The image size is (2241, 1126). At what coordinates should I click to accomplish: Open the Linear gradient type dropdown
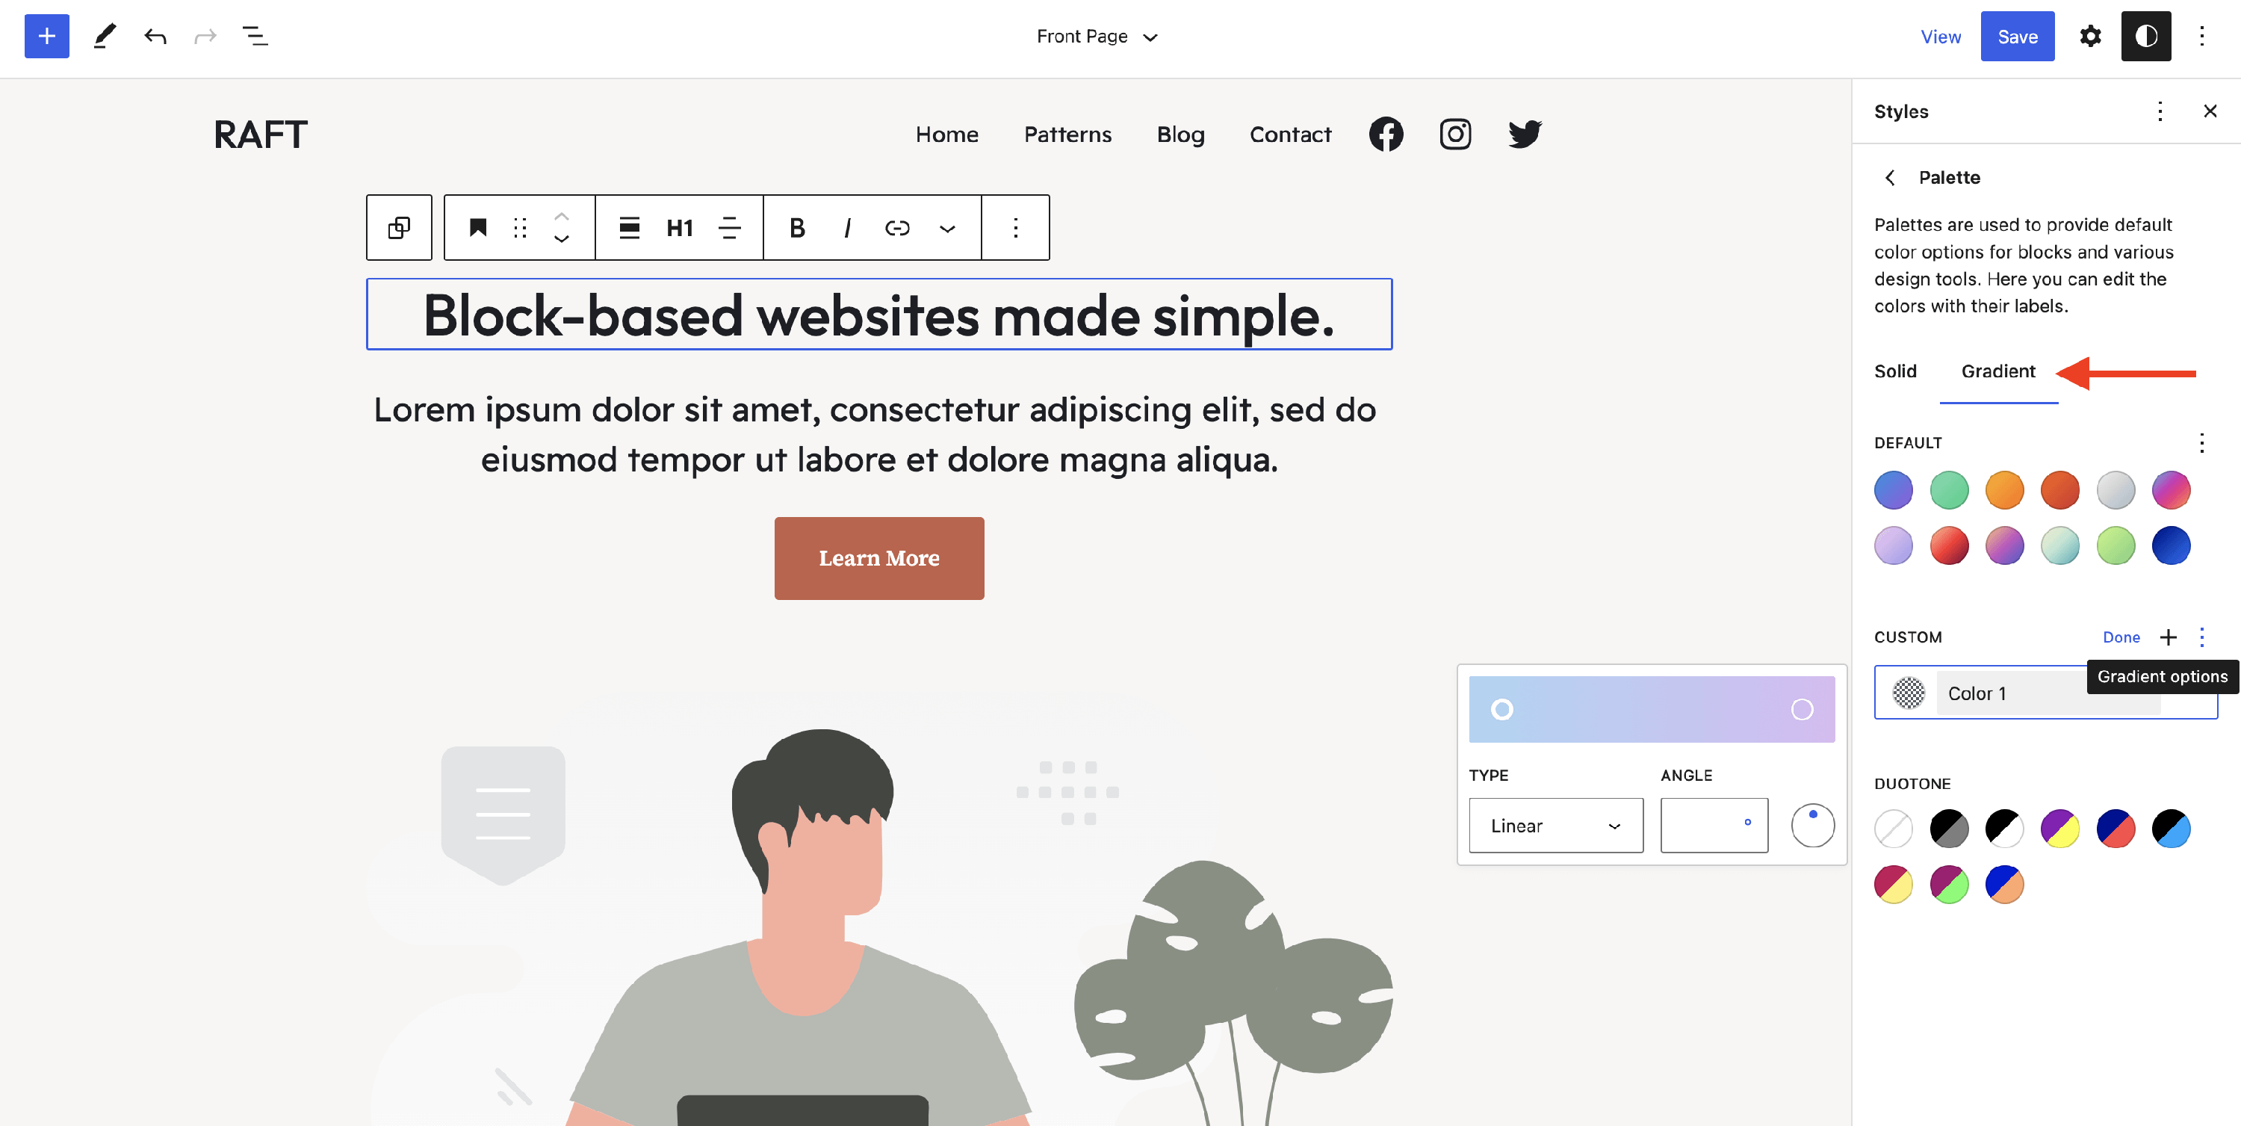1555,825
